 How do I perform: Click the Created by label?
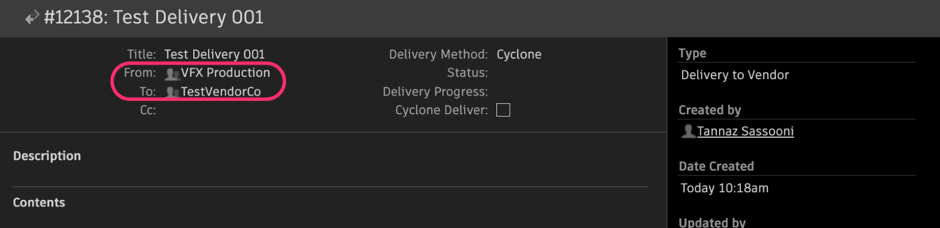pos(710,110)
